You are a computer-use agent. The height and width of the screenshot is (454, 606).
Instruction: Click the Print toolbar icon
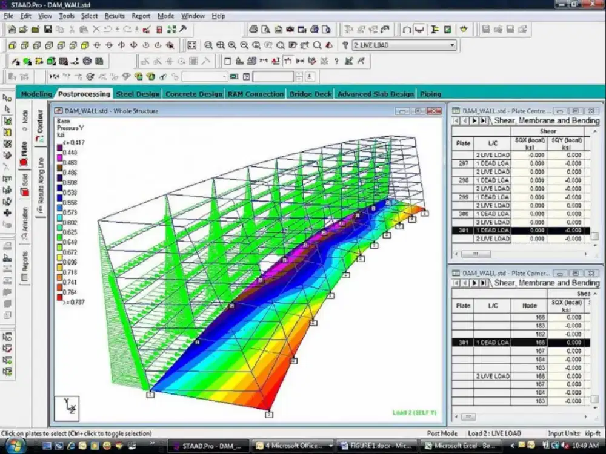pyautogui.click(x=254, y=28)
